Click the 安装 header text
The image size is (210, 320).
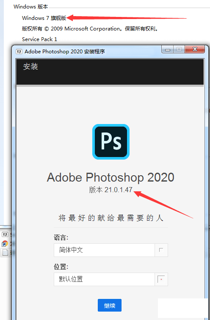pos(30,66)
